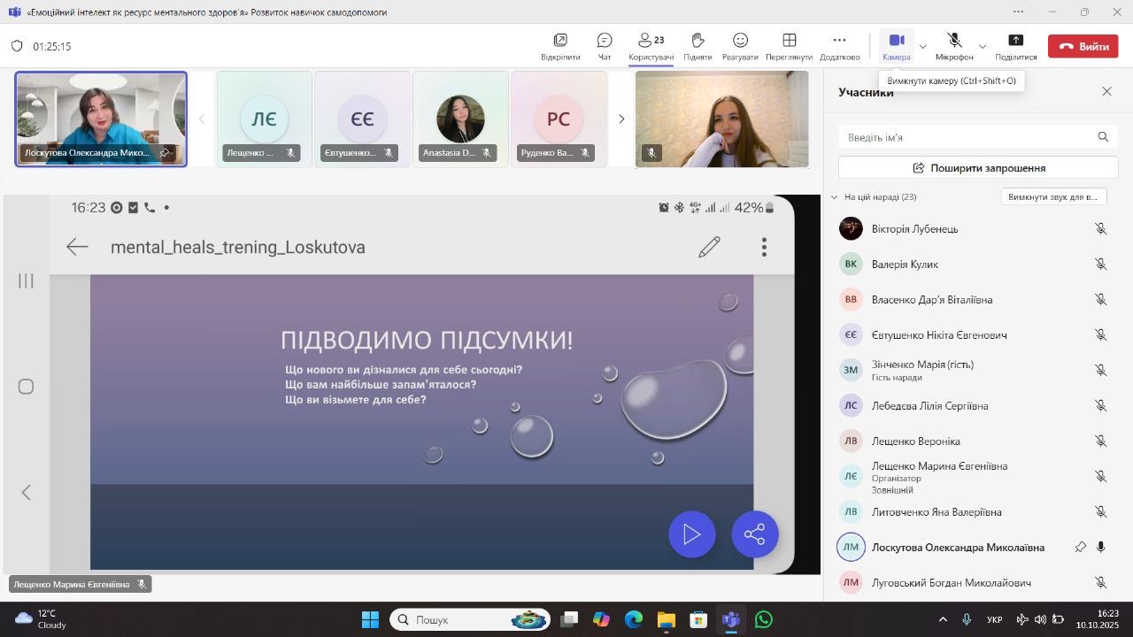
Task: Collapse the 'На цій нараді (23)' section
Action: tap(834, 197)
